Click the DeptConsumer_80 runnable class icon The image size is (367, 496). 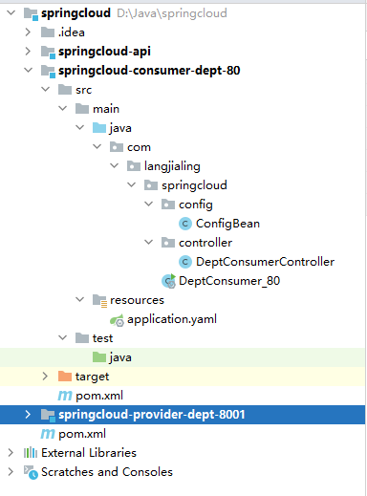(168, 281)
